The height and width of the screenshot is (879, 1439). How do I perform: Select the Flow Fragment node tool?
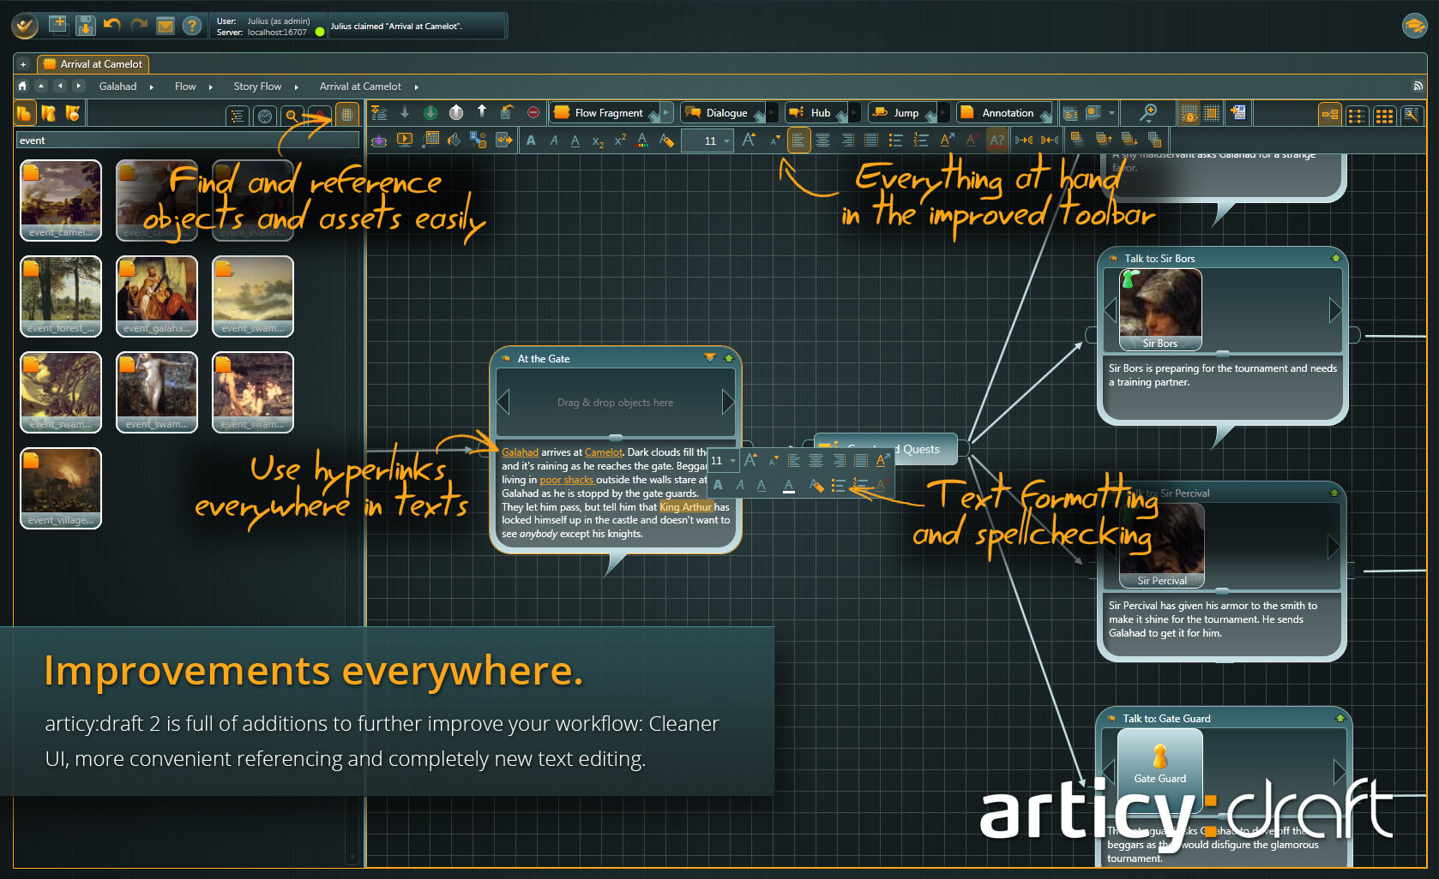(605, 112)
